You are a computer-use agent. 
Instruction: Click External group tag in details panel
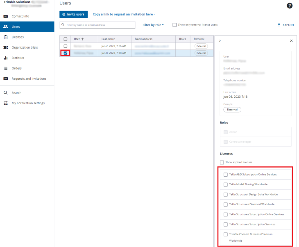click(232, 110)
